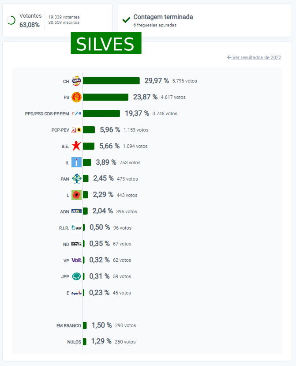This screenshot has height=366, width=296.
Task: Click the IL blue party logo
Action: point(76,162)
